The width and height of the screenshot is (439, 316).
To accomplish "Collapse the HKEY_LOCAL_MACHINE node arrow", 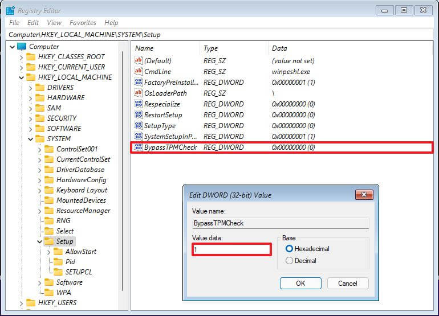I will click(x=21, y=77).
